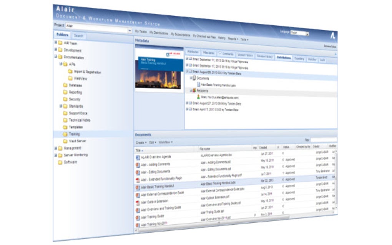This screenshot has height=245, width=392.
Task: Click the email icon for August 29 message
Action: [x=191, y=72]
